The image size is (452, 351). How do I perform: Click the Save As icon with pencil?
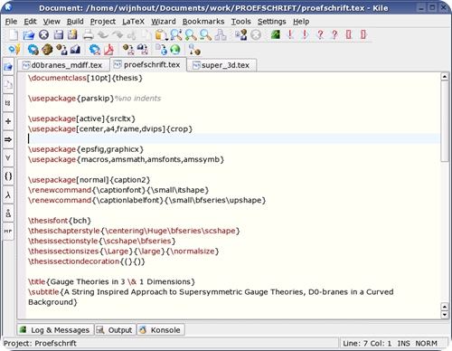(x=72, y=35)
